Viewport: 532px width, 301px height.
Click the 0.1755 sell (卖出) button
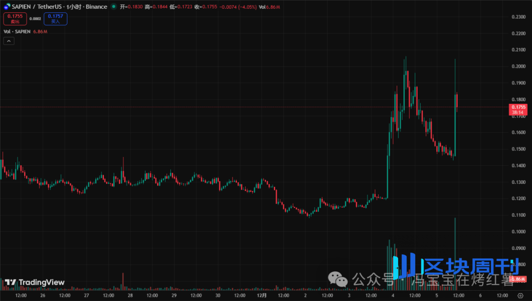[x=14, y=19]
